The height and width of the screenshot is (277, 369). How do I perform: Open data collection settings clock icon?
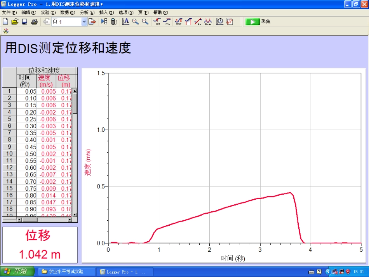[x=220, y=22]
